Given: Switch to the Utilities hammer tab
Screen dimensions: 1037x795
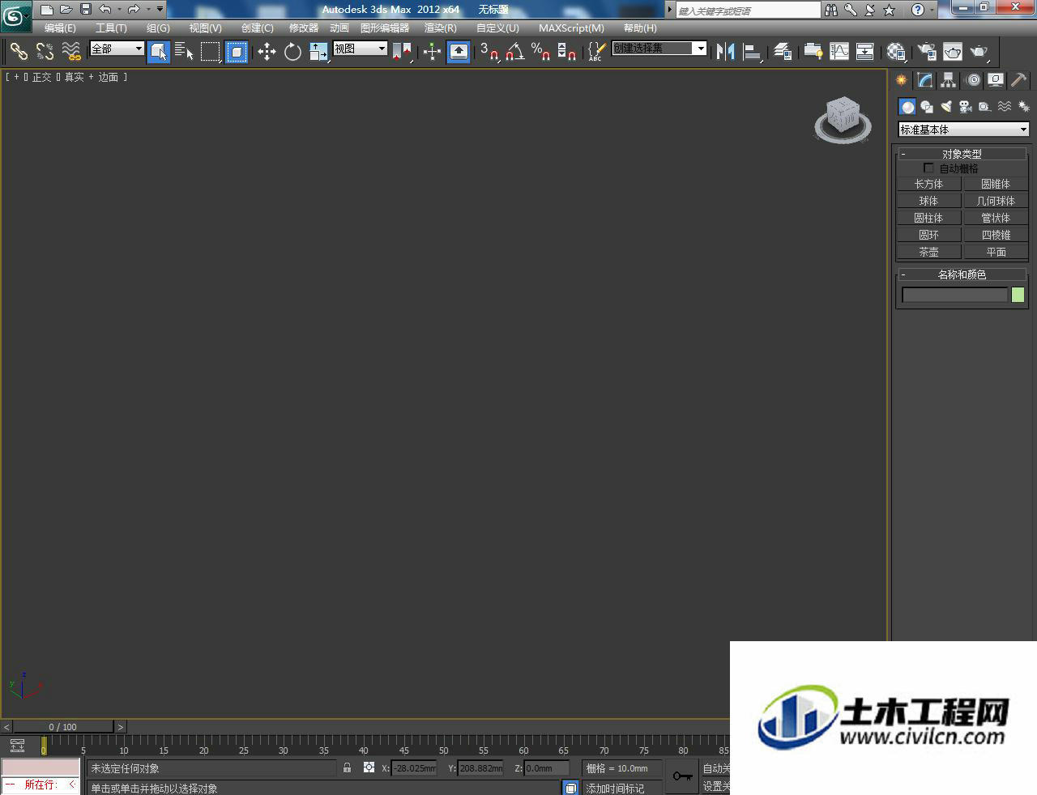Looking at the screenshot, I should pyautogui.click(x=1019, y=80).
